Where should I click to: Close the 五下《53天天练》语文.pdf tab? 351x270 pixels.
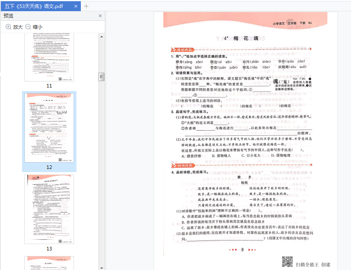[76, 6]
